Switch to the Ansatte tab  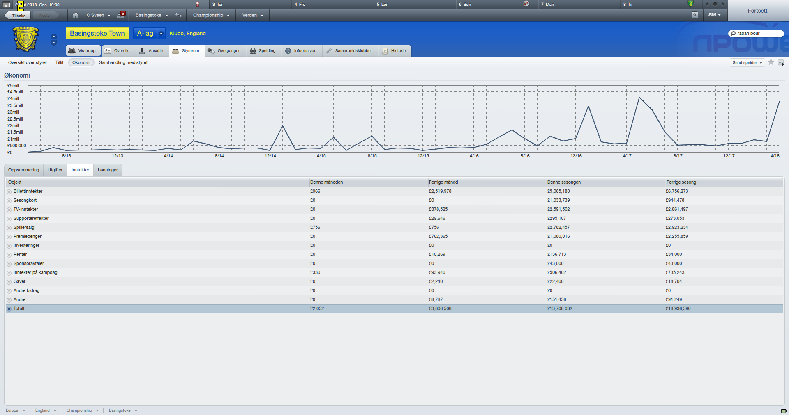(x=152, y=51)
